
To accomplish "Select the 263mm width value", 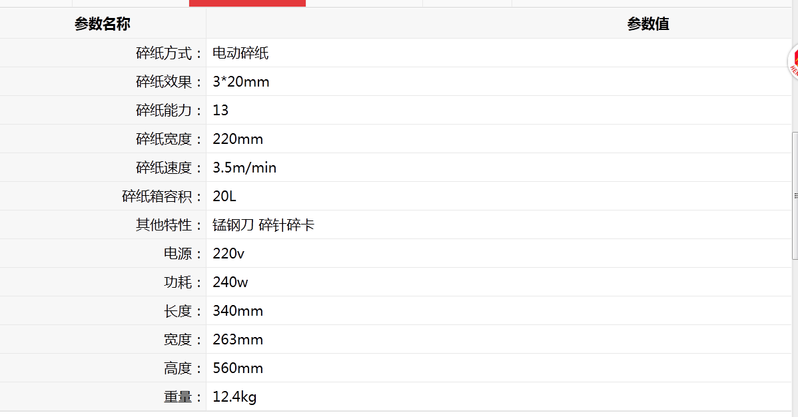I will click(x=238, y=340).
